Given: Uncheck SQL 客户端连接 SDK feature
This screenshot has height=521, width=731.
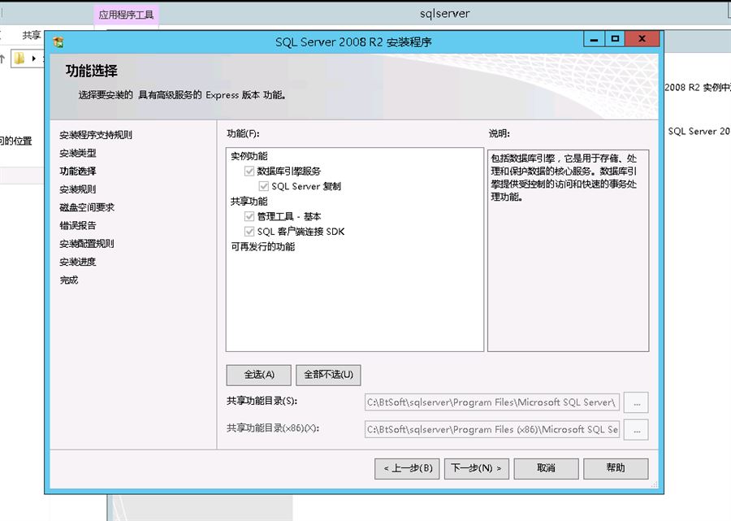Looking at the screenshot, I should click(x=250, y=232).
